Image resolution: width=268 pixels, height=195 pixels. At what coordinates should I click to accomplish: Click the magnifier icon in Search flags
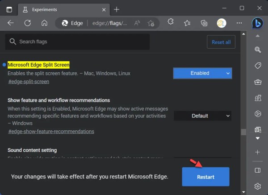pyautogui.click(x=13, y=41)
